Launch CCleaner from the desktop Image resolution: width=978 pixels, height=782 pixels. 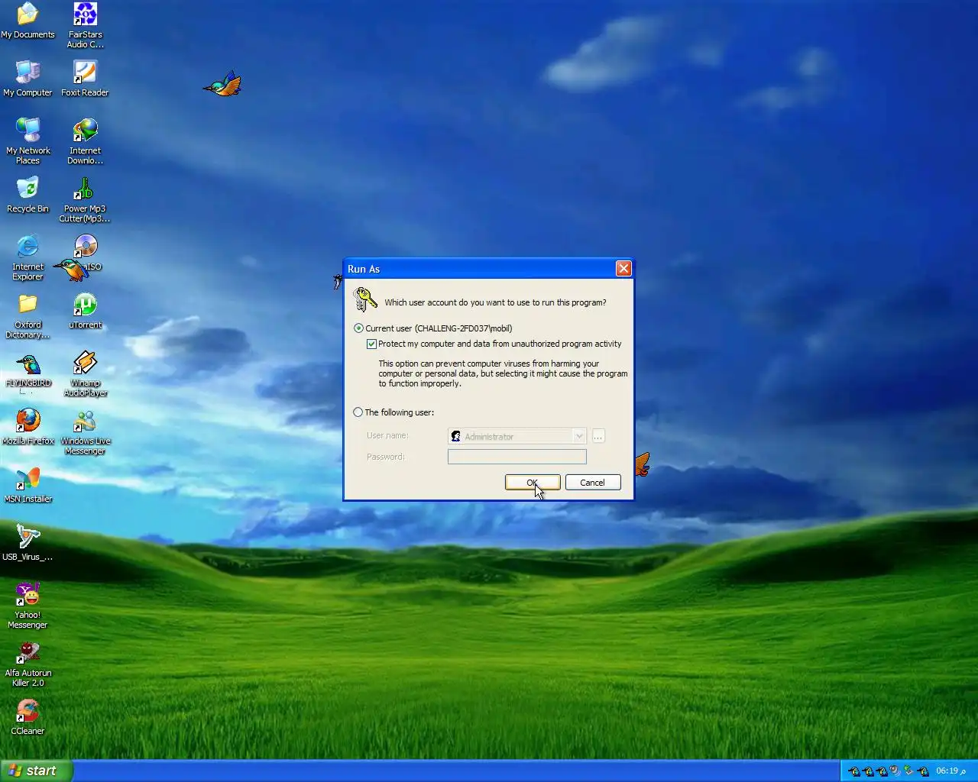(28, 717)
